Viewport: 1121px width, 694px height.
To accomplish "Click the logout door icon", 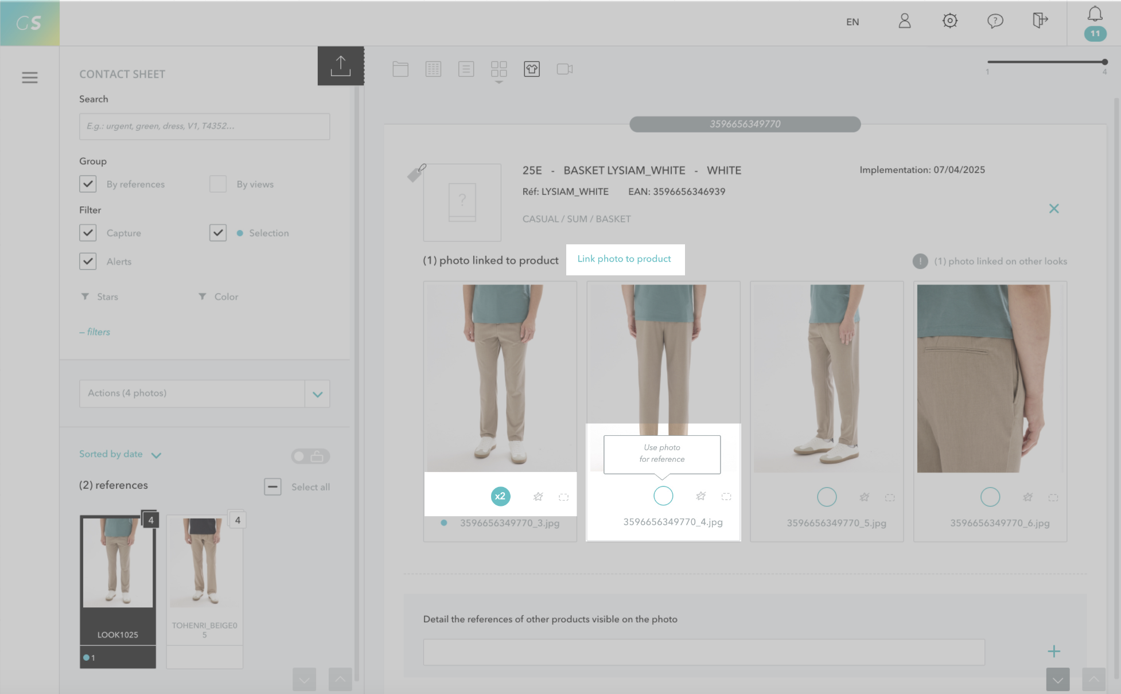I will [x=1040, y=21].
